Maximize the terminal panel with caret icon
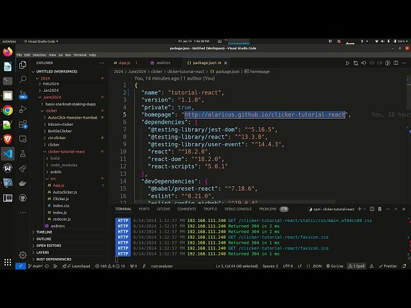This screenshot has width=411, height=308. [396, 209]
